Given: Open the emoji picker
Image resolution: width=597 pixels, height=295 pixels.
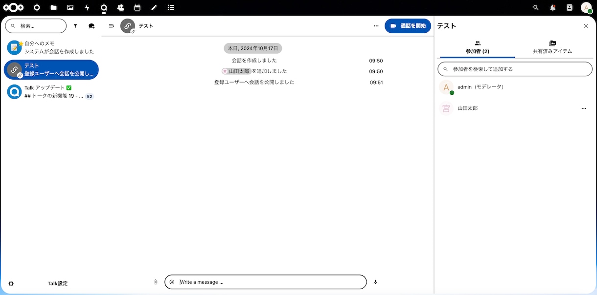Looking at the screenshot, I should pos(172,282).
